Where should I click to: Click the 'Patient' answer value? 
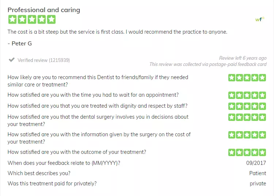(x=258, y=173)
